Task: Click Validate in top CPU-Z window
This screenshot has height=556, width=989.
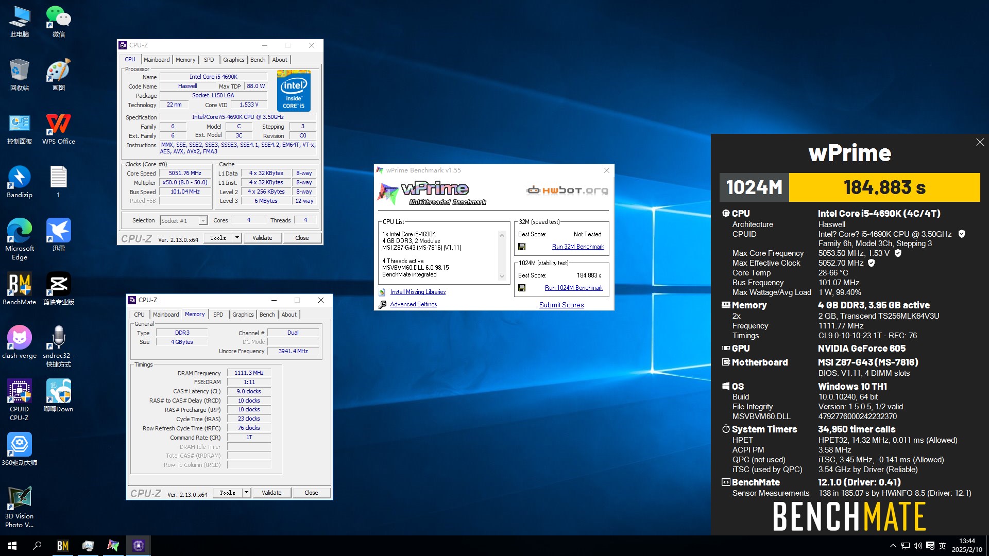Action: 262,238
